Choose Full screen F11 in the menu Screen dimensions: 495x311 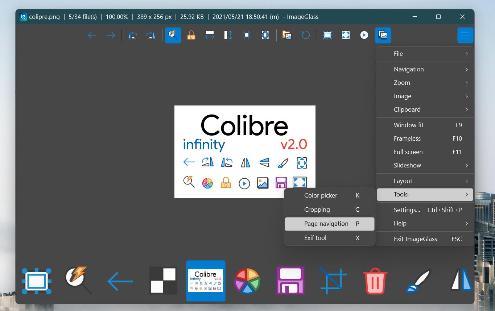425,152
